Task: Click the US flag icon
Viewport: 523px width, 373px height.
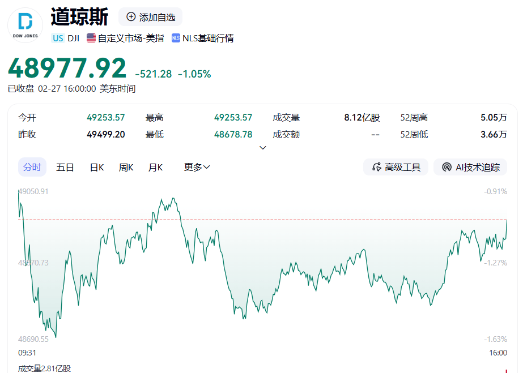Action: pos(91,38)
